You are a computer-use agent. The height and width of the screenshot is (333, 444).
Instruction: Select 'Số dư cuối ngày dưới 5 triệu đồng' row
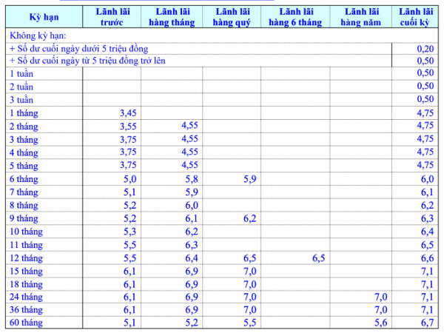tap(79, 49)
